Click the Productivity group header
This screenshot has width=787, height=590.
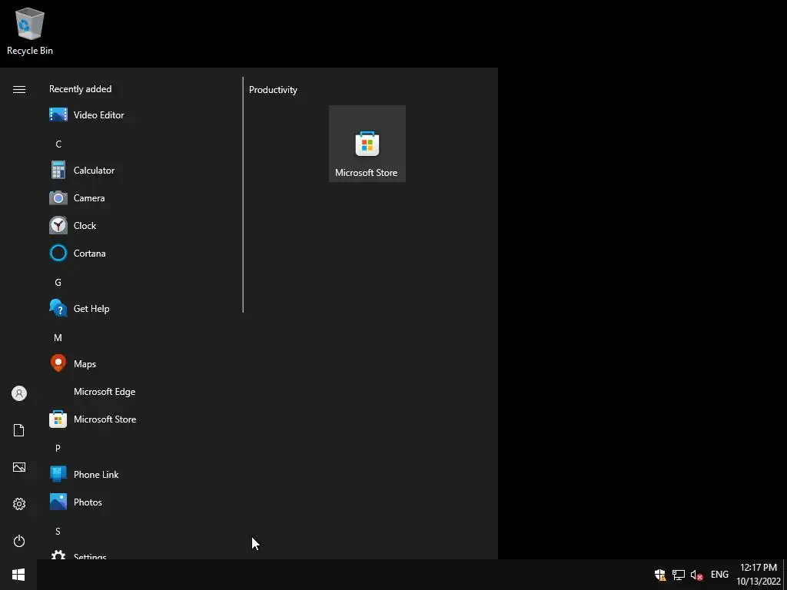click(273, 90)
